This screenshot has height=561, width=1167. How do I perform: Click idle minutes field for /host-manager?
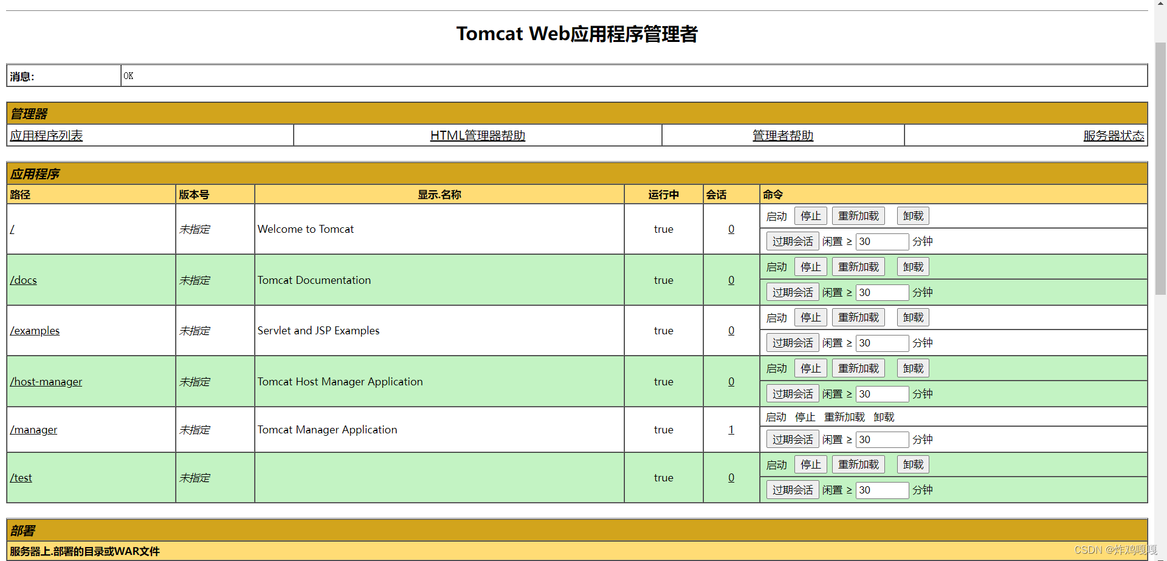(x=883, y=394)
